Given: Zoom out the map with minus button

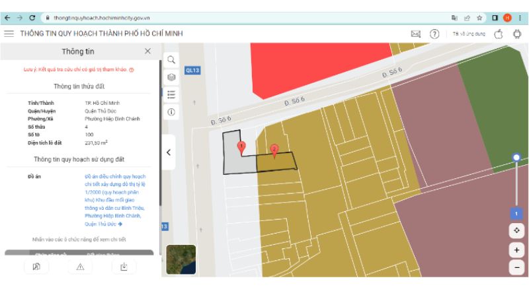Looking at the screenshot, I should (516, 267).
